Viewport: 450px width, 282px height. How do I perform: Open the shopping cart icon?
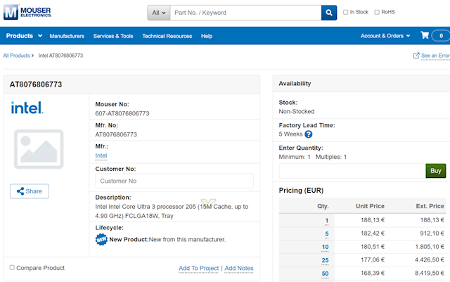(x=425, y=36)
